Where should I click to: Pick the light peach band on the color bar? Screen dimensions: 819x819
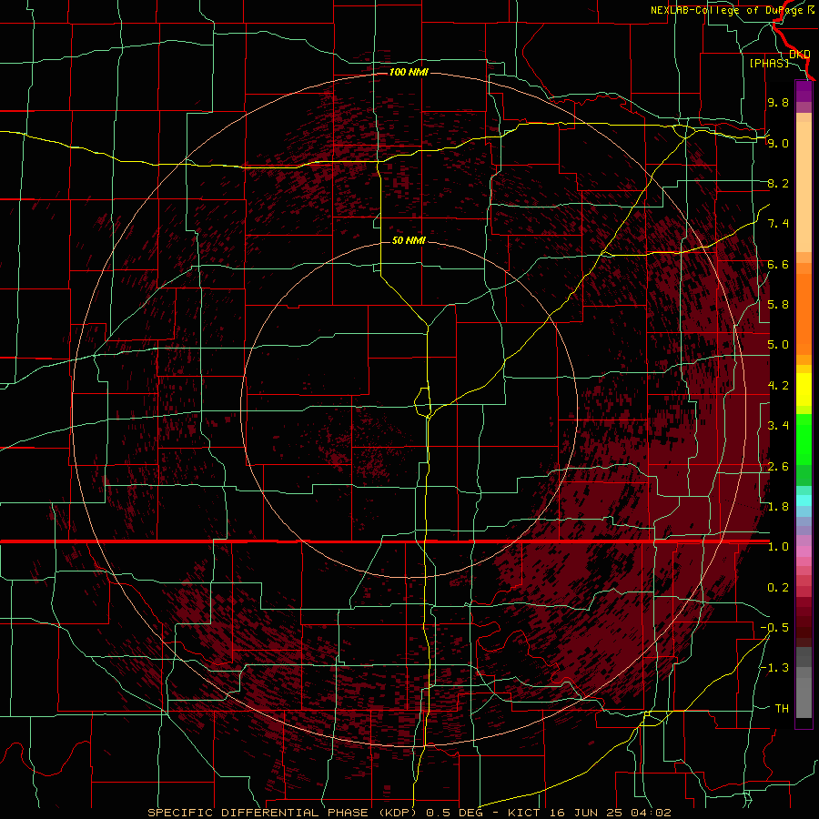(x=804, y=187)
